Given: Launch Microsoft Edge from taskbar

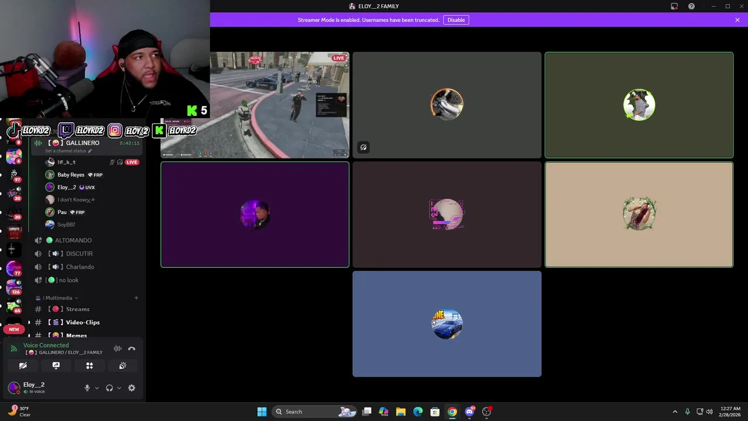Looking at the screenshot, I should pyautogui.click(x=418, y=412).
